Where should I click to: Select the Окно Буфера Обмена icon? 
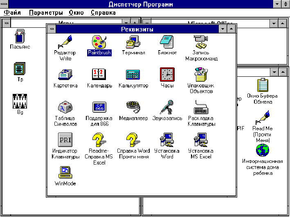click(x=263, y=85)
